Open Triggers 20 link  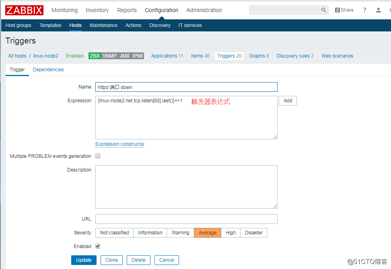[229, 56]
